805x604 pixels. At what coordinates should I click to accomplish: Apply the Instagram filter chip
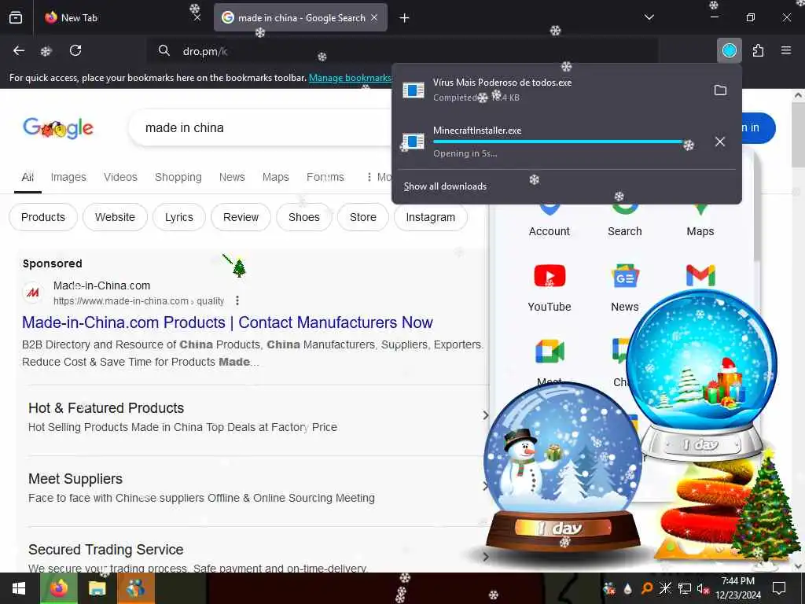point(430,217)
